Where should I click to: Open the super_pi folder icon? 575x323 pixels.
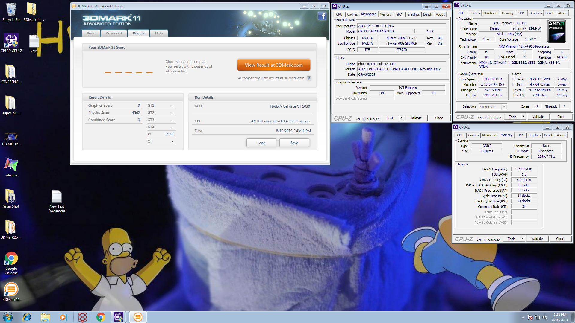point(11,105)
